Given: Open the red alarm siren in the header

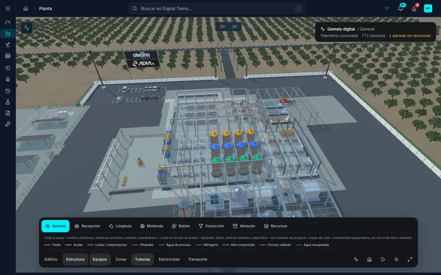Looking at the screenshot, I should click(414, 9).
